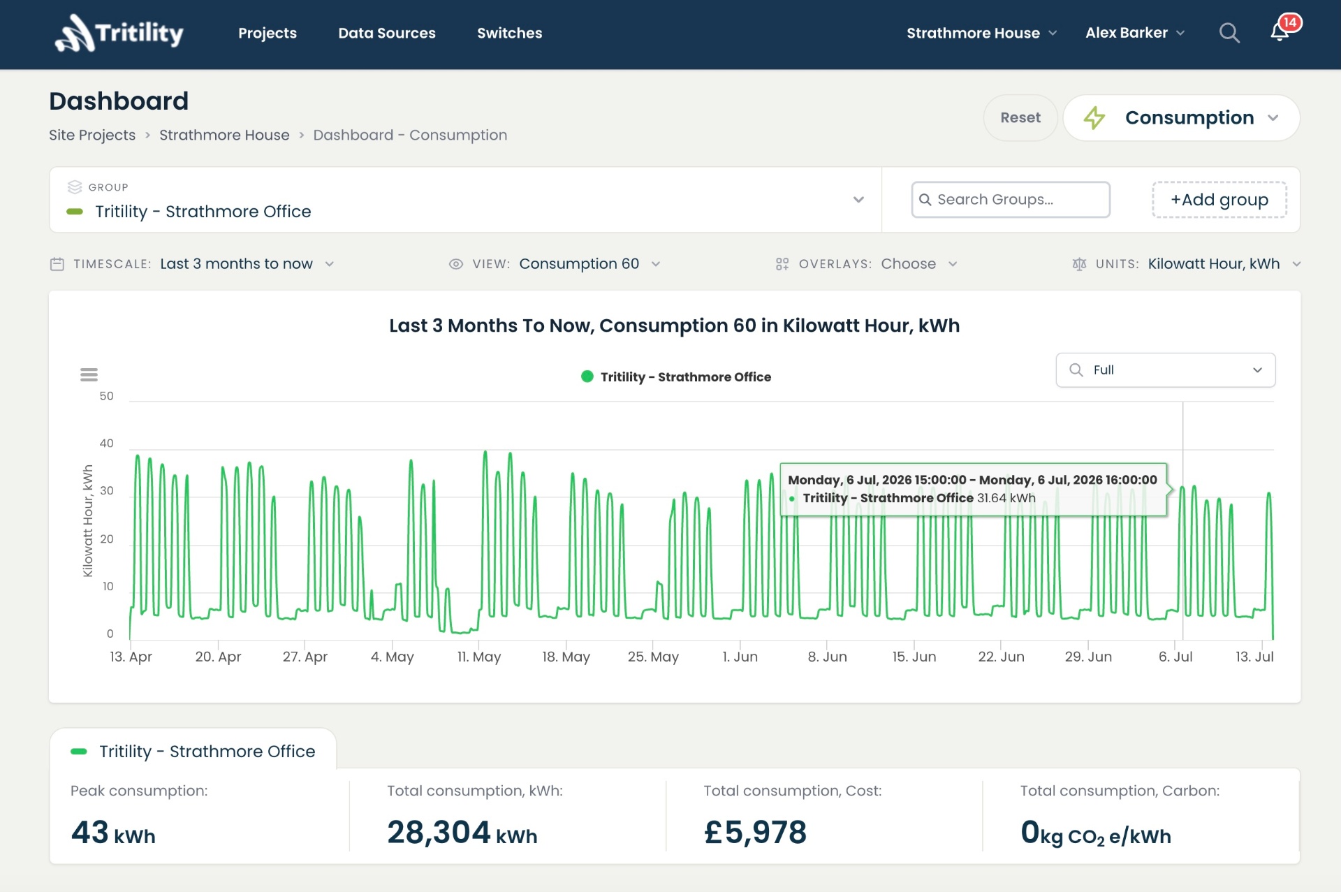Click the '£5,978' cost value
The width and height of the screenshot is (1341, 892).
(756, 833)
